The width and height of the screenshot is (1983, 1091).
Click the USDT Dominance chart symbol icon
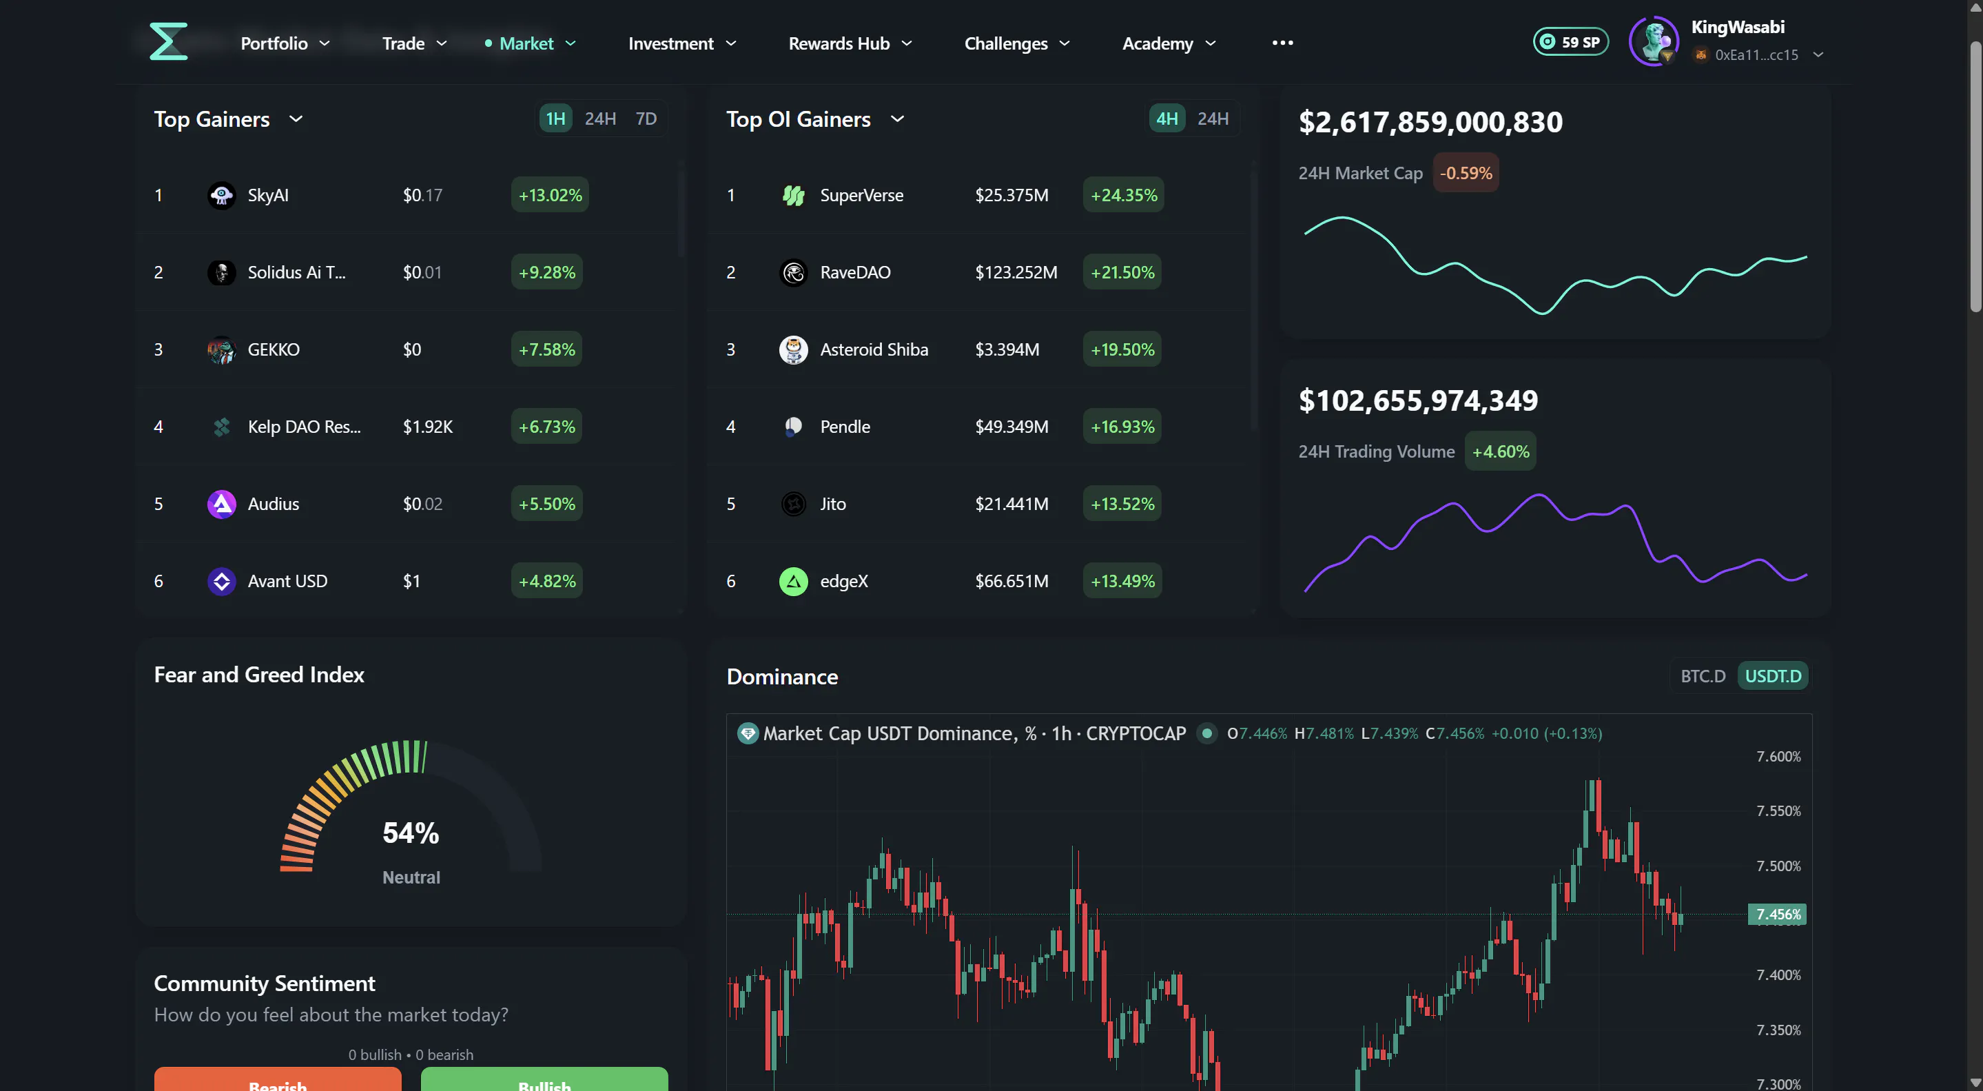748,733
